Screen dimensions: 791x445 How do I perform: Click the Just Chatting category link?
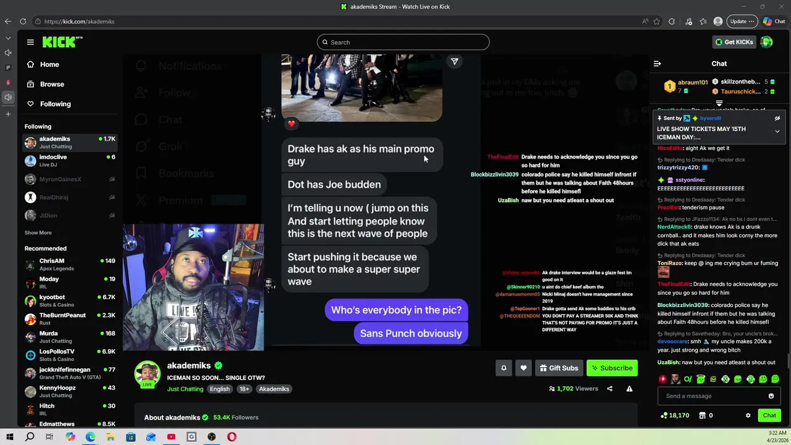(185, 389)
